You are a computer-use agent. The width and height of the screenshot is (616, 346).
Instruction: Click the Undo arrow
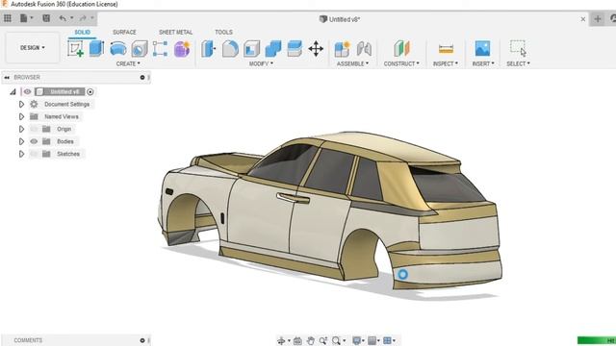click(x=63, y=18)
